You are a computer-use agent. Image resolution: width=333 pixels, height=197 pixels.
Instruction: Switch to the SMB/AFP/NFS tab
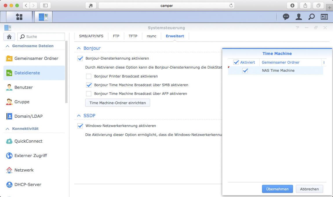point(91,36)
